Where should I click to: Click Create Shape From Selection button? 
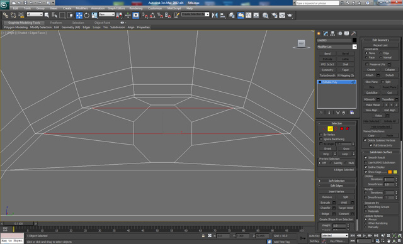pos(336,219)
